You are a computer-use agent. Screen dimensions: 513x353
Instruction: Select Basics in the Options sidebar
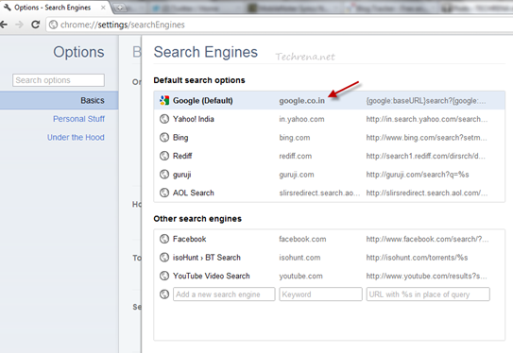tap(60, 100)
